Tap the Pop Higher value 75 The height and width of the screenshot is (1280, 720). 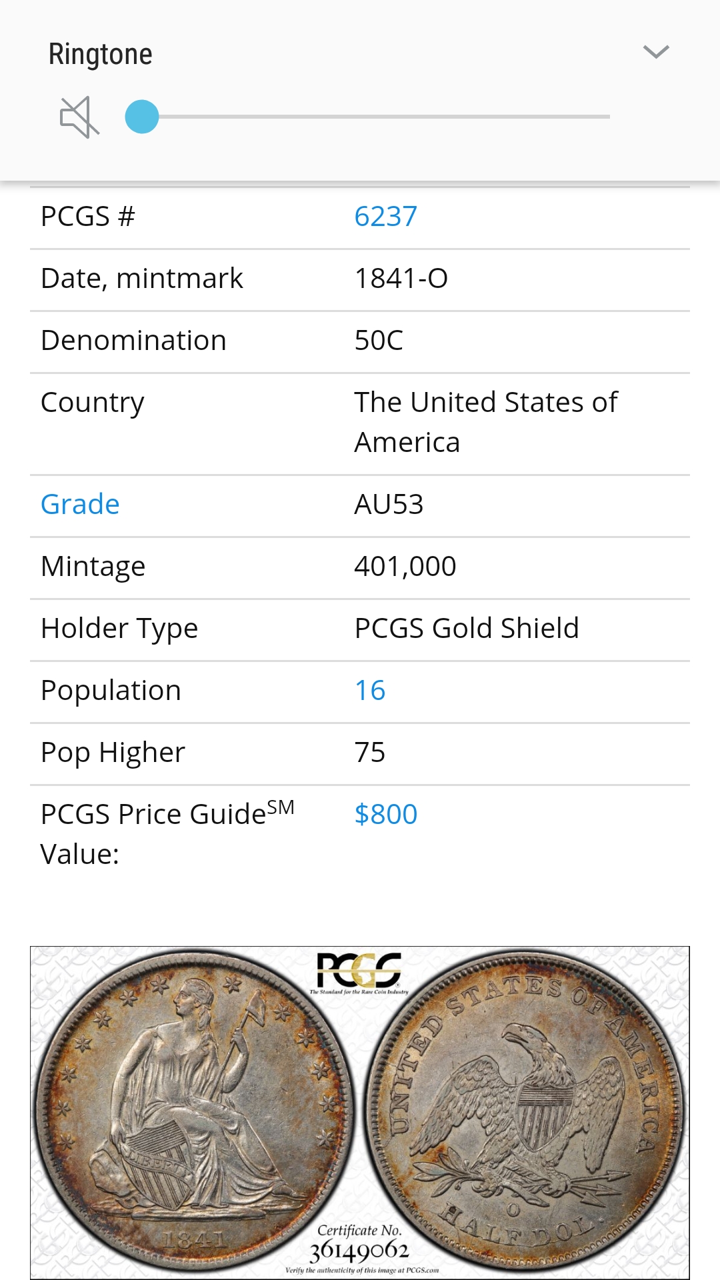coord(370,753)
